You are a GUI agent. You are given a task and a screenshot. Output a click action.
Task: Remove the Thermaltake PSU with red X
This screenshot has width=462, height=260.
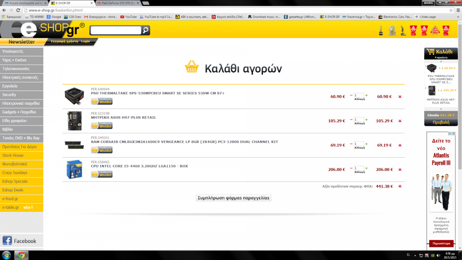pos(400,97)
